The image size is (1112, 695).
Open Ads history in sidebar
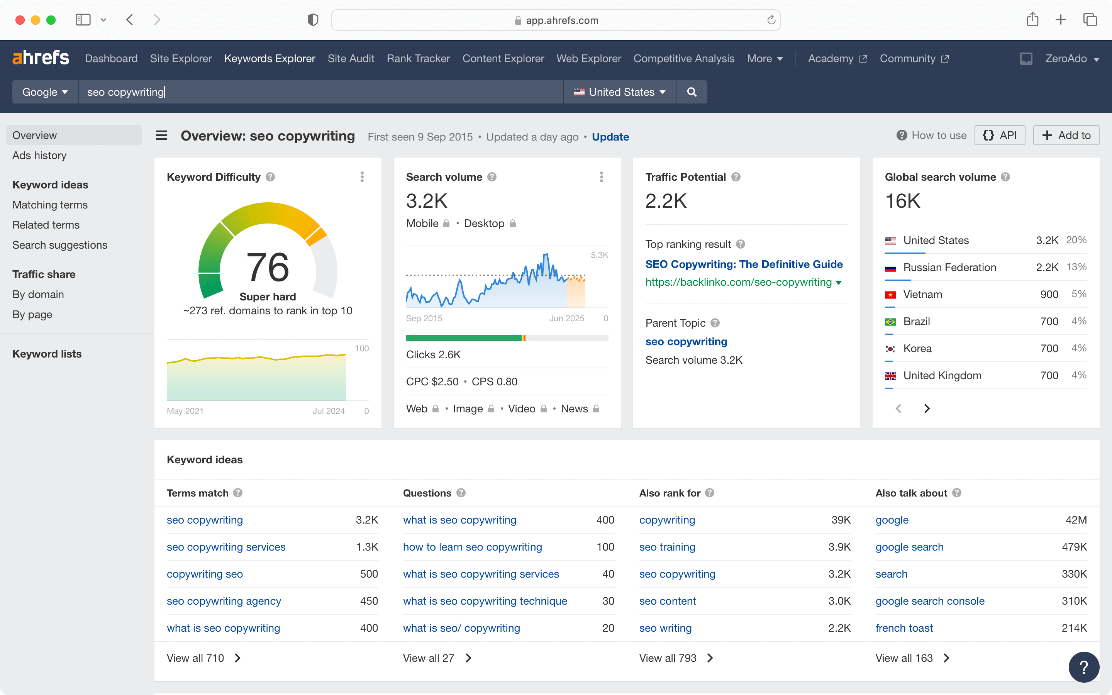point(39,155)
